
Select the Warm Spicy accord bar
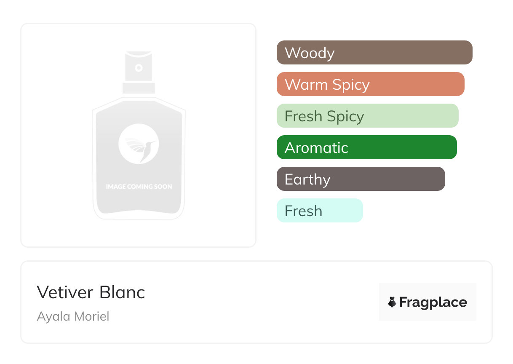370,84
